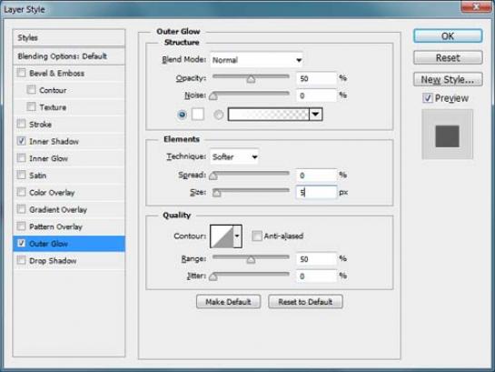Uncheck the Inner Shadow checkbox
Screen dimensions: 495x372
(x=21, y=141)
